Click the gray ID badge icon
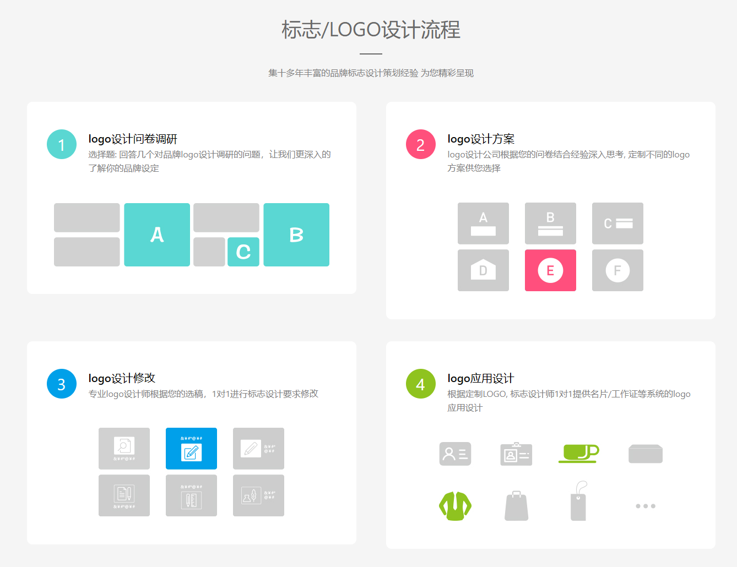This screenshot has height=567, width=737. 516,454
